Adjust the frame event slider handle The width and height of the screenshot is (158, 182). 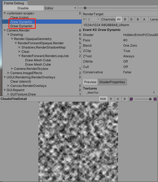(85, 8)
